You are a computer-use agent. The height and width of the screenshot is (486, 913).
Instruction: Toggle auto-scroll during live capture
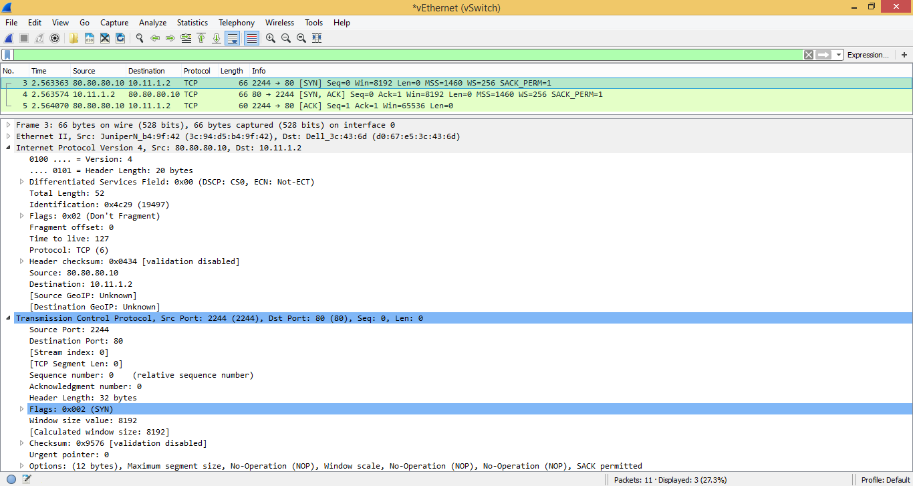coord(233,38)
